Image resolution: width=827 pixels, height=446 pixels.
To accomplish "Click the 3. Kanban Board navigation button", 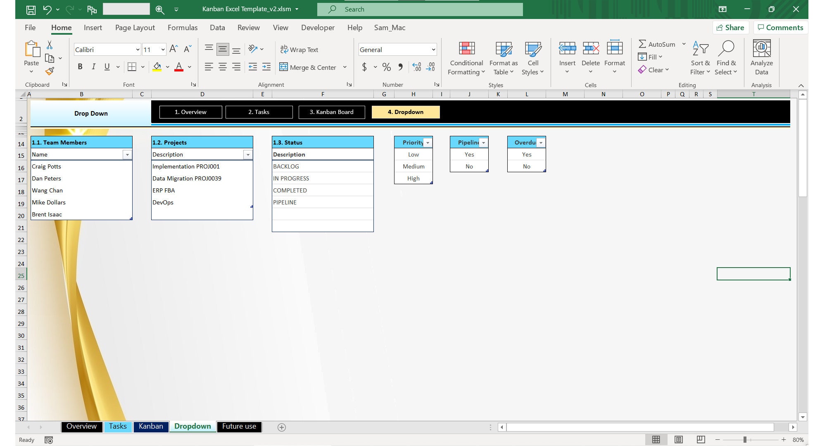I will coord(332,112).
